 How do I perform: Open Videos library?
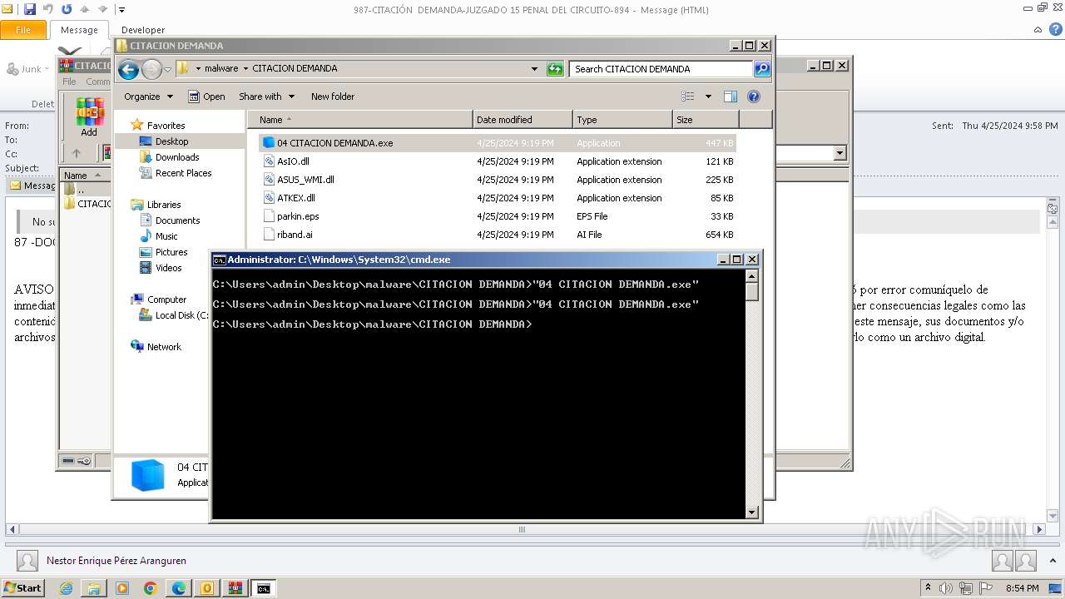click(x=168, y=268)
